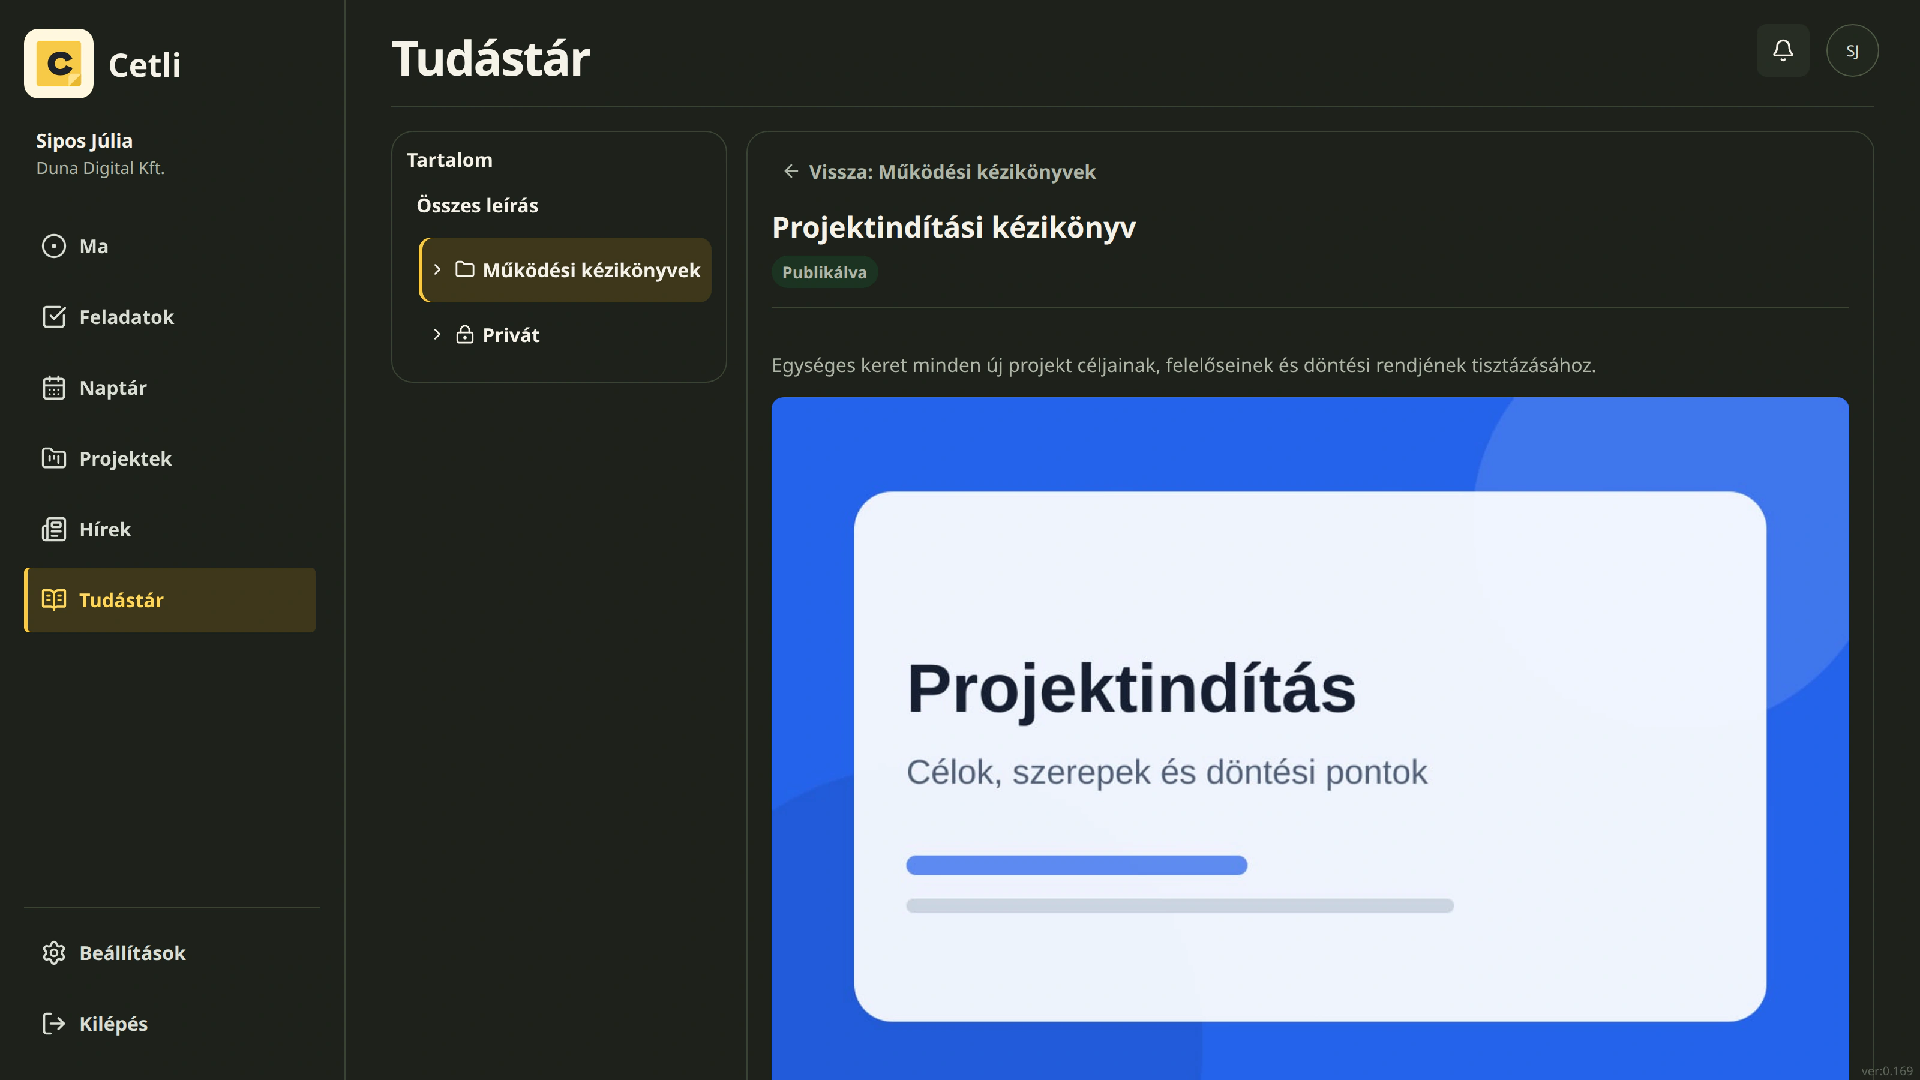The image size is (1920, 1080).
Task: Click the Cetli logo icon
Action: point(59,64)
